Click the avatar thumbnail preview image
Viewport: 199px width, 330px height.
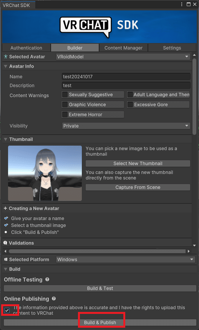pos(45,173)
